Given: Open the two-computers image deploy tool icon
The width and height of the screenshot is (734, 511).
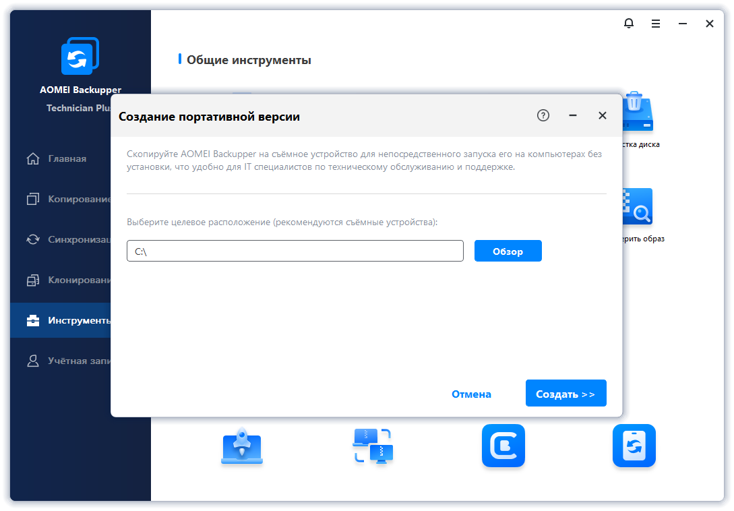Looking at the screenshot, I should pos(373,446).
